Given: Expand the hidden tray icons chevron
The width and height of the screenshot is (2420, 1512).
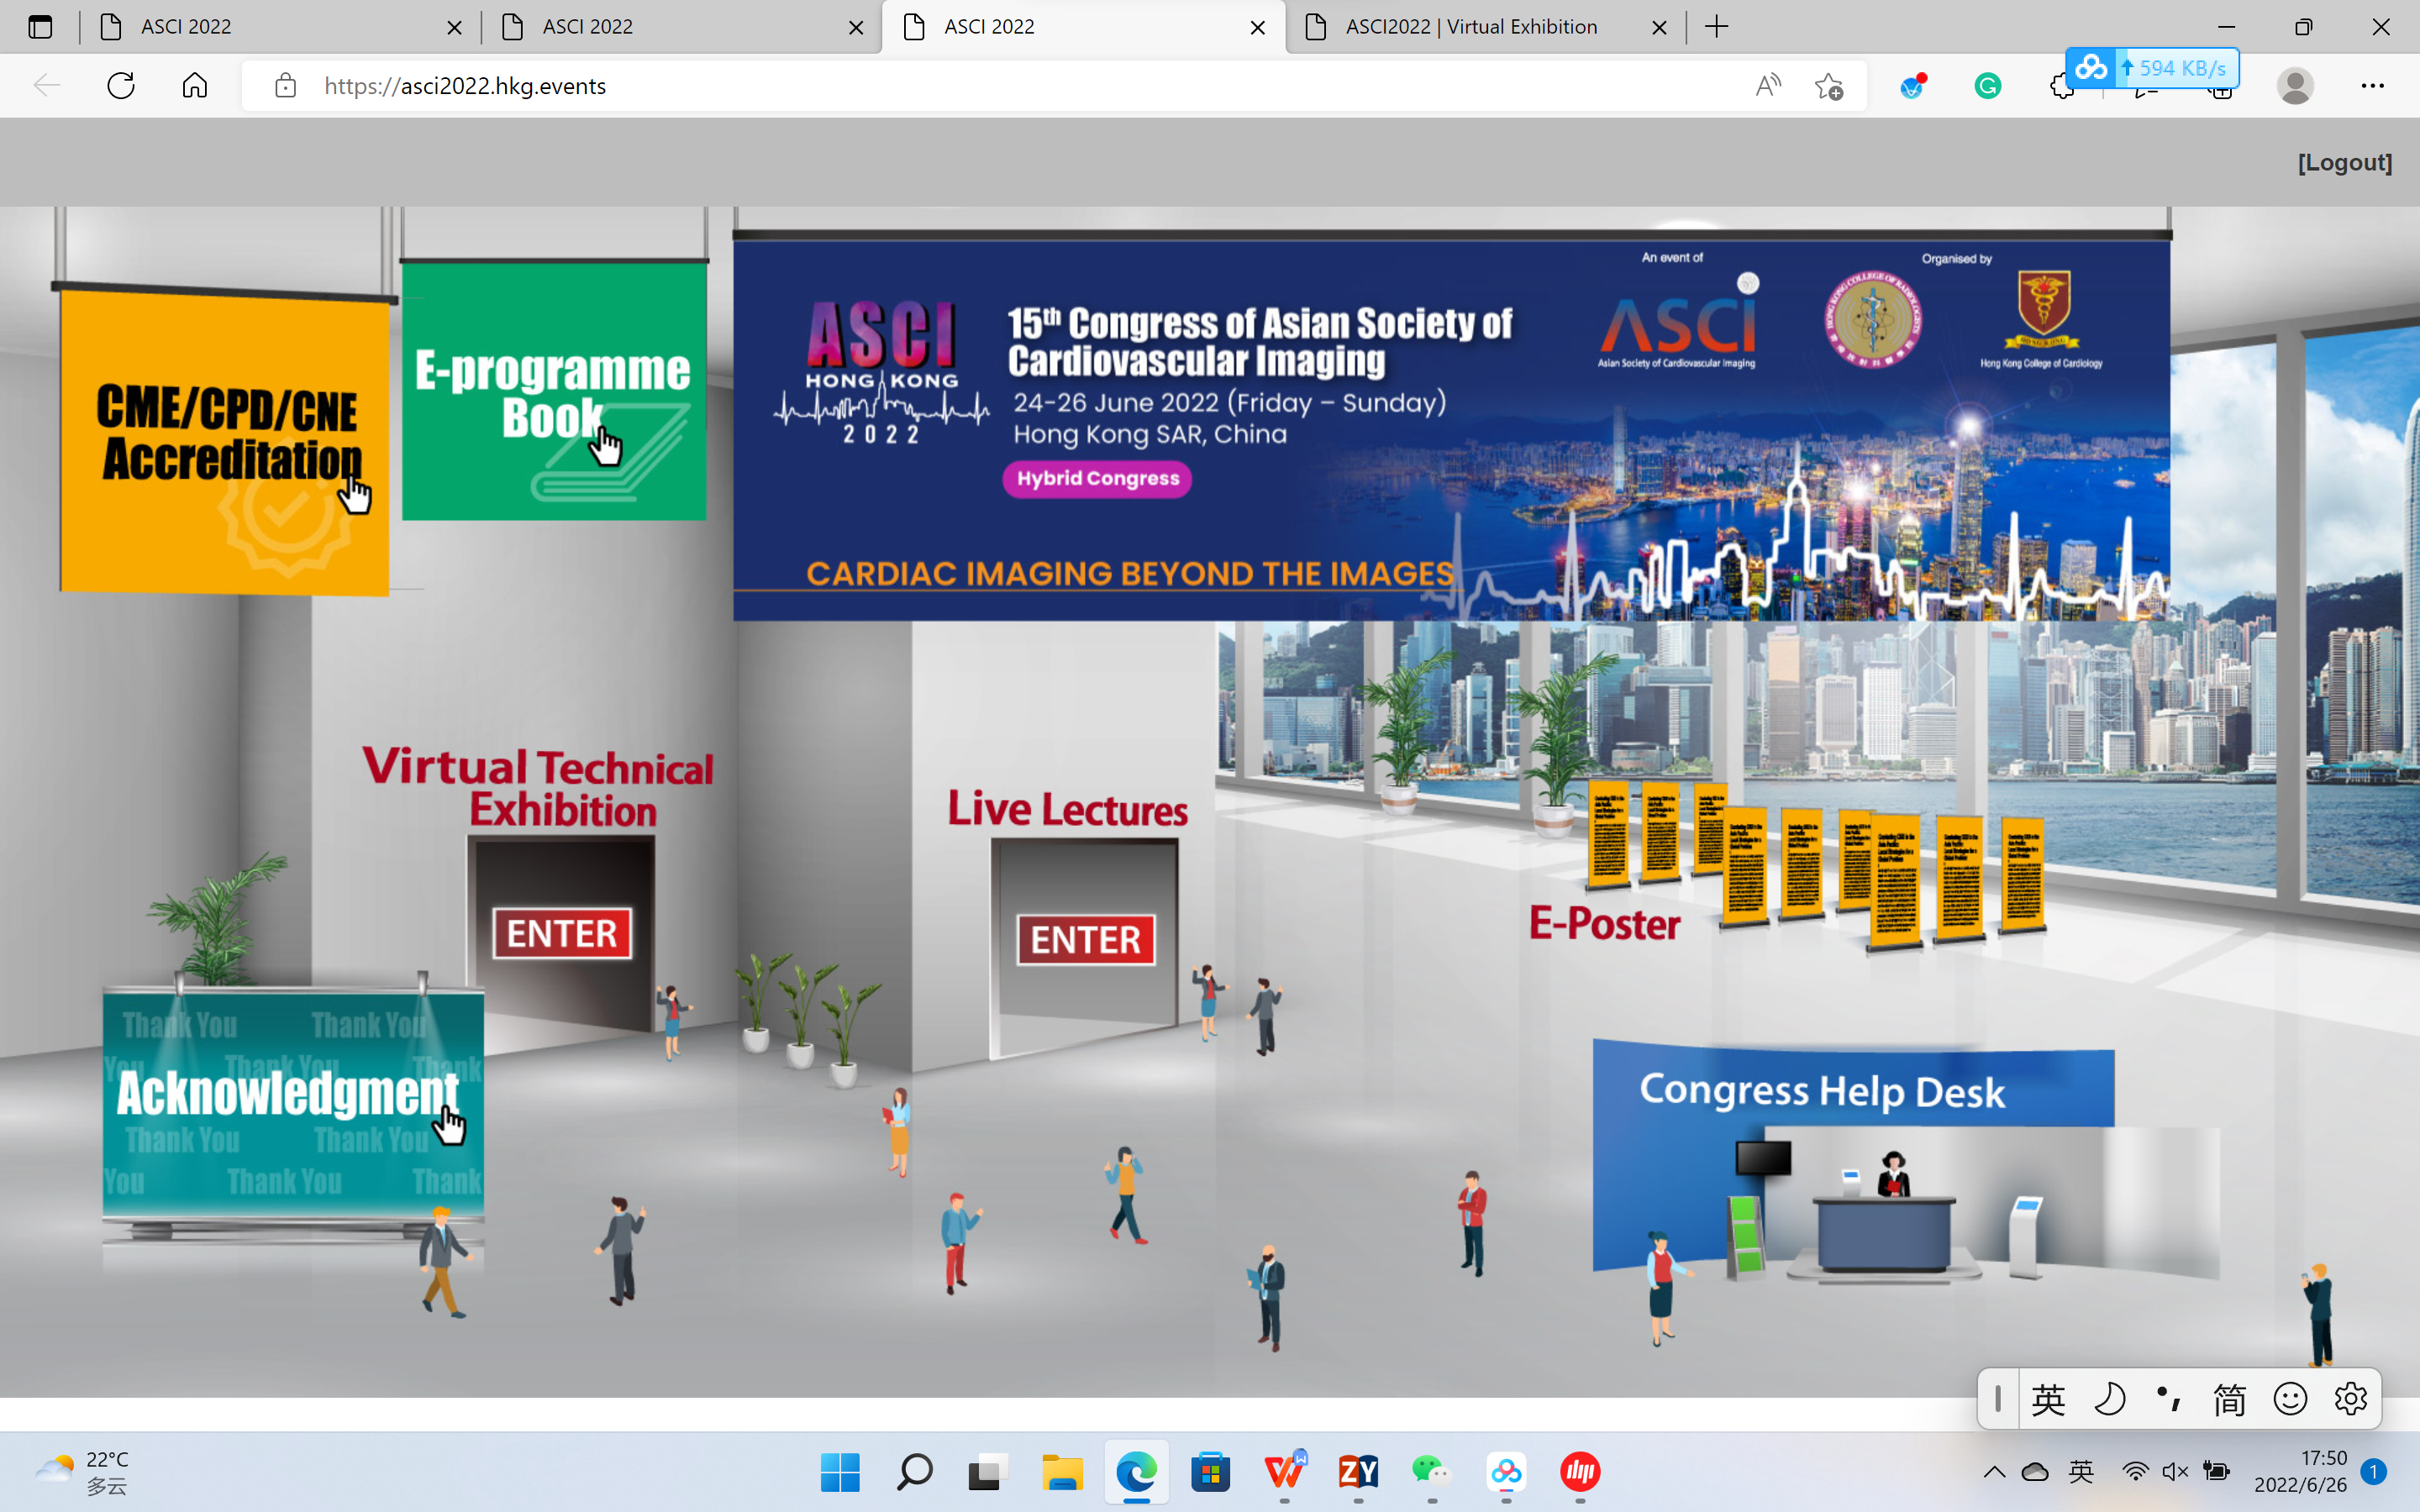Looking at the screenshot, I should pos(1994,1471).
